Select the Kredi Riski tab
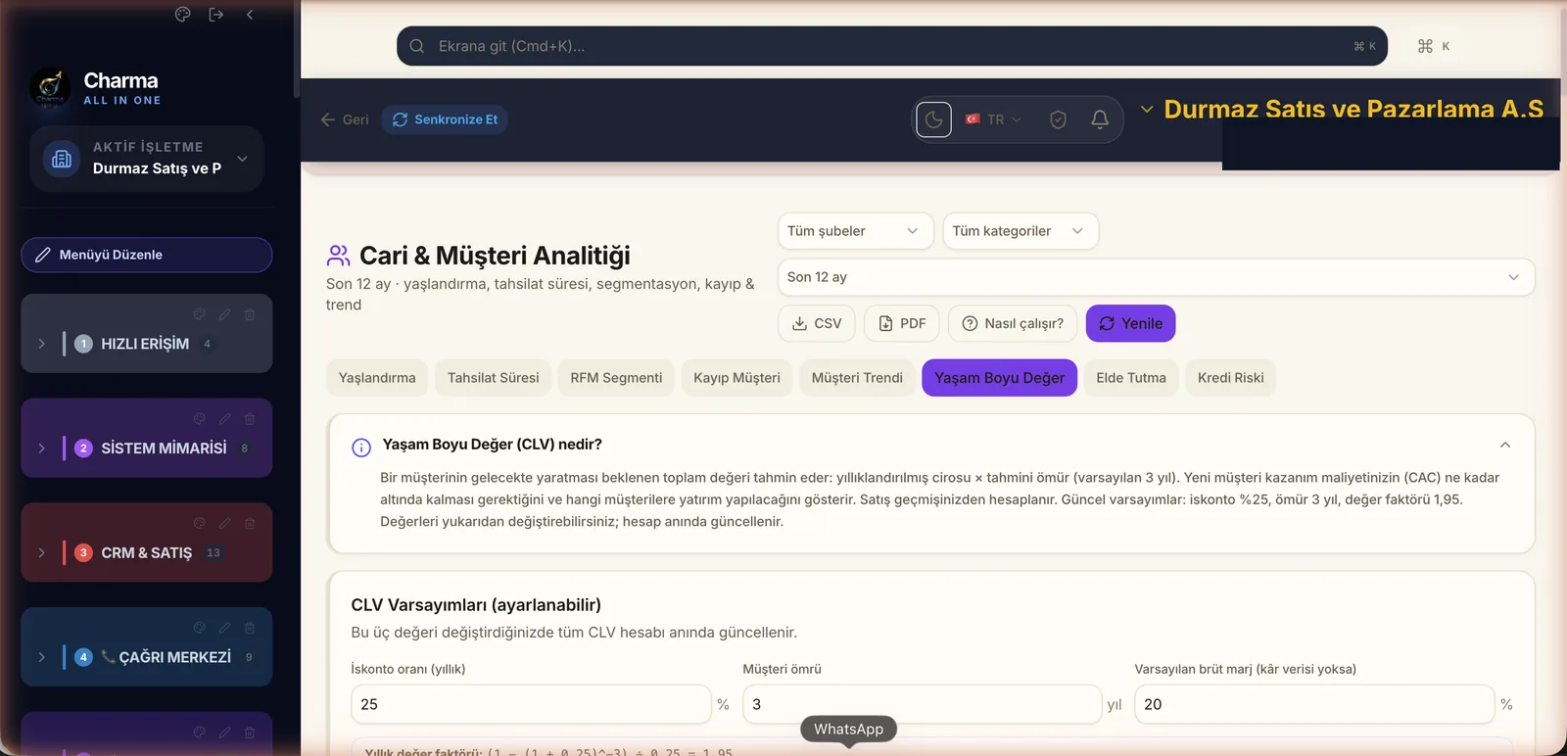 pos(1230,378)
